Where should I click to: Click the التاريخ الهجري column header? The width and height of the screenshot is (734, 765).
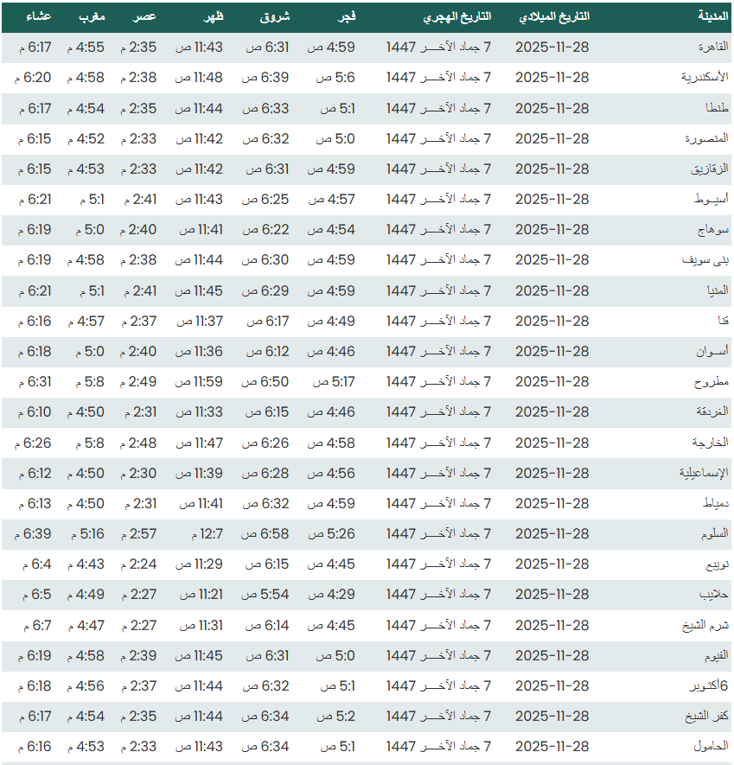[457, 17]
